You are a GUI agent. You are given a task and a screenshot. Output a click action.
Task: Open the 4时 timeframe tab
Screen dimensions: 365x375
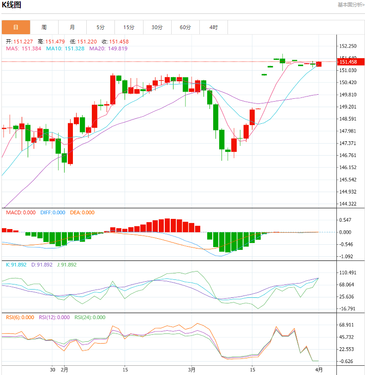click(x=214, y=27)
